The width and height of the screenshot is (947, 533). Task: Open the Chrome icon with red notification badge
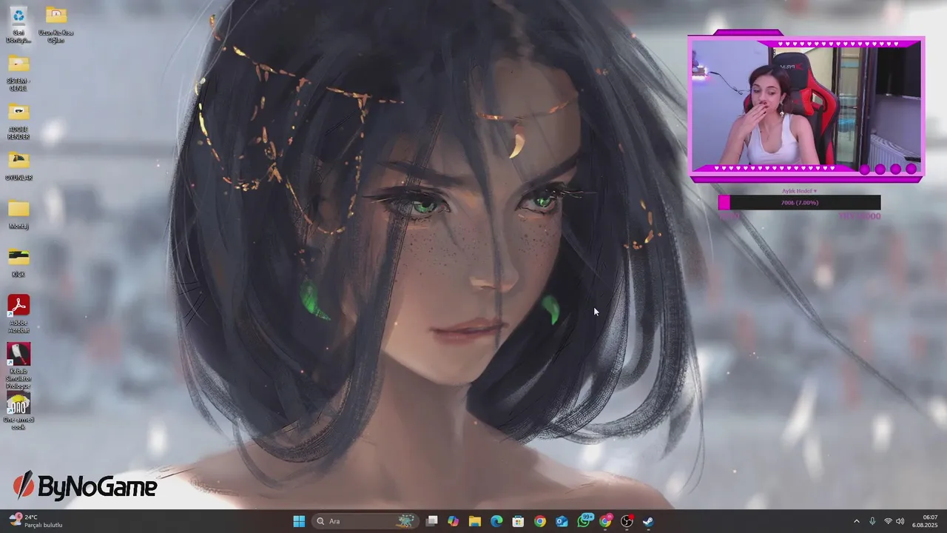coord(605,521)
